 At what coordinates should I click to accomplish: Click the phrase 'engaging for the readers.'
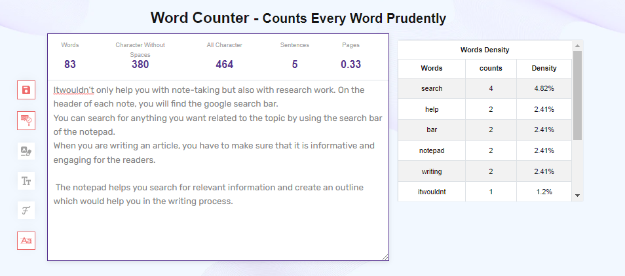[x=104, y=161]
